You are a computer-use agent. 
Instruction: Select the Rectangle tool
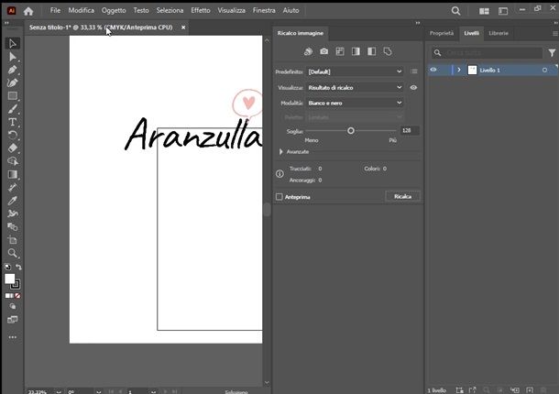pos(13,96)
